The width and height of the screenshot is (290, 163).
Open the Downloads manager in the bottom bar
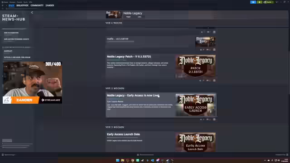[145, 155]
